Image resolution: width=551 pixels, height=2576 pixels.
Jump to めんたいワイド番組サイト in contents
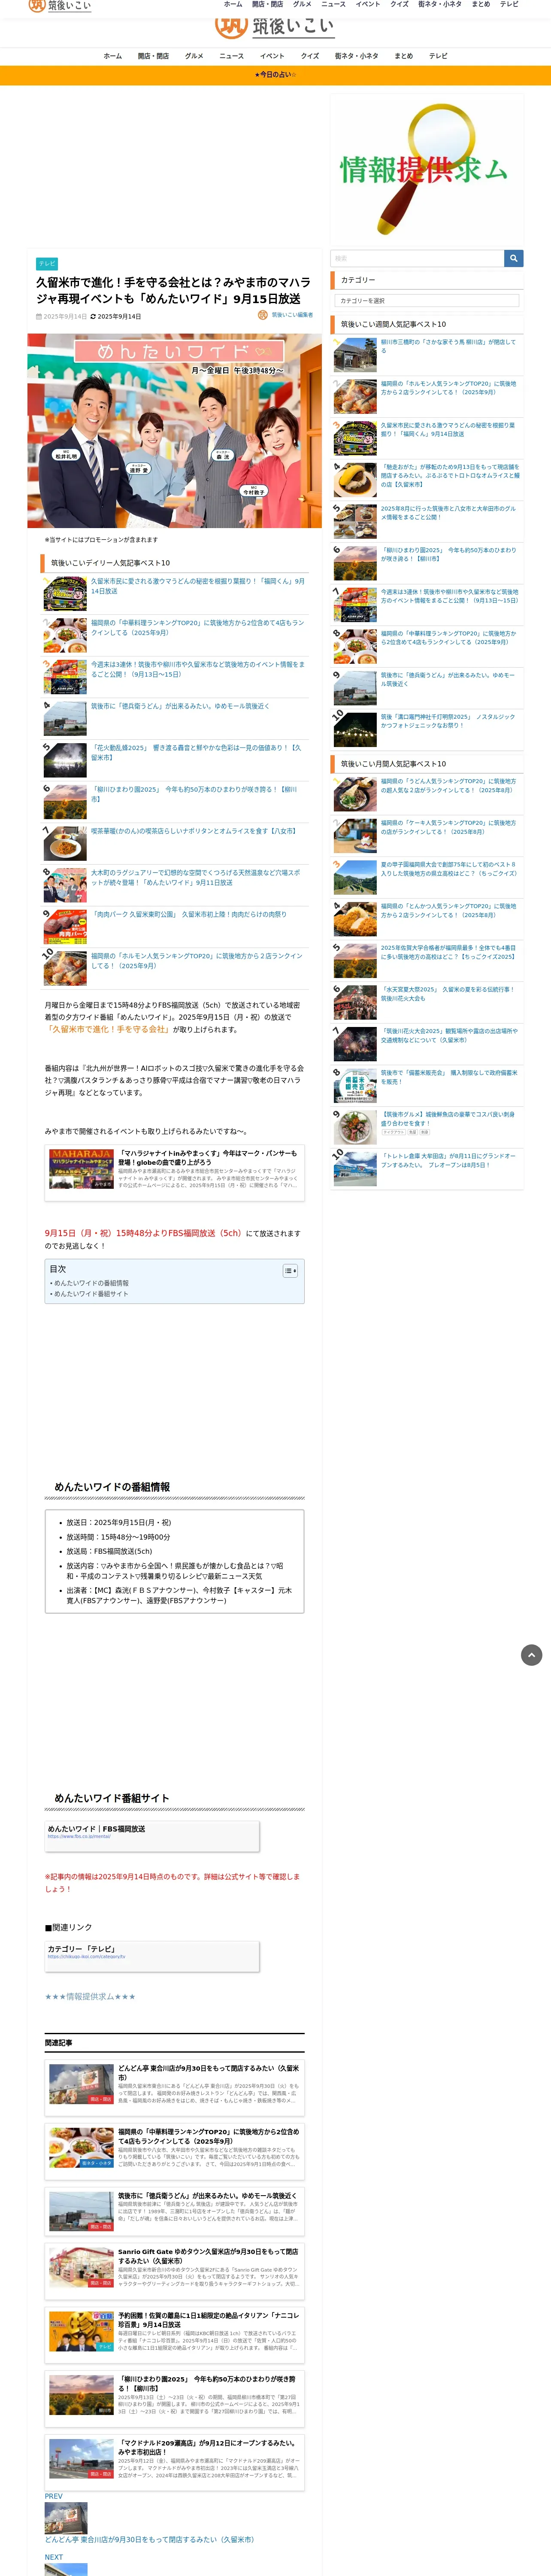[x=91, y=1294]
